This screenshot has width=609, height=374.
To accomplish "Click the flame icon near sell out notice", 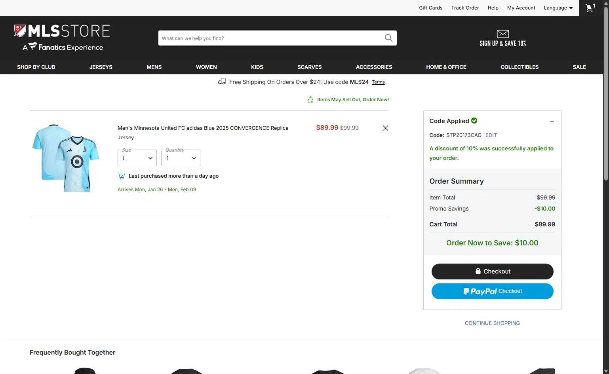I will point(310,100).
